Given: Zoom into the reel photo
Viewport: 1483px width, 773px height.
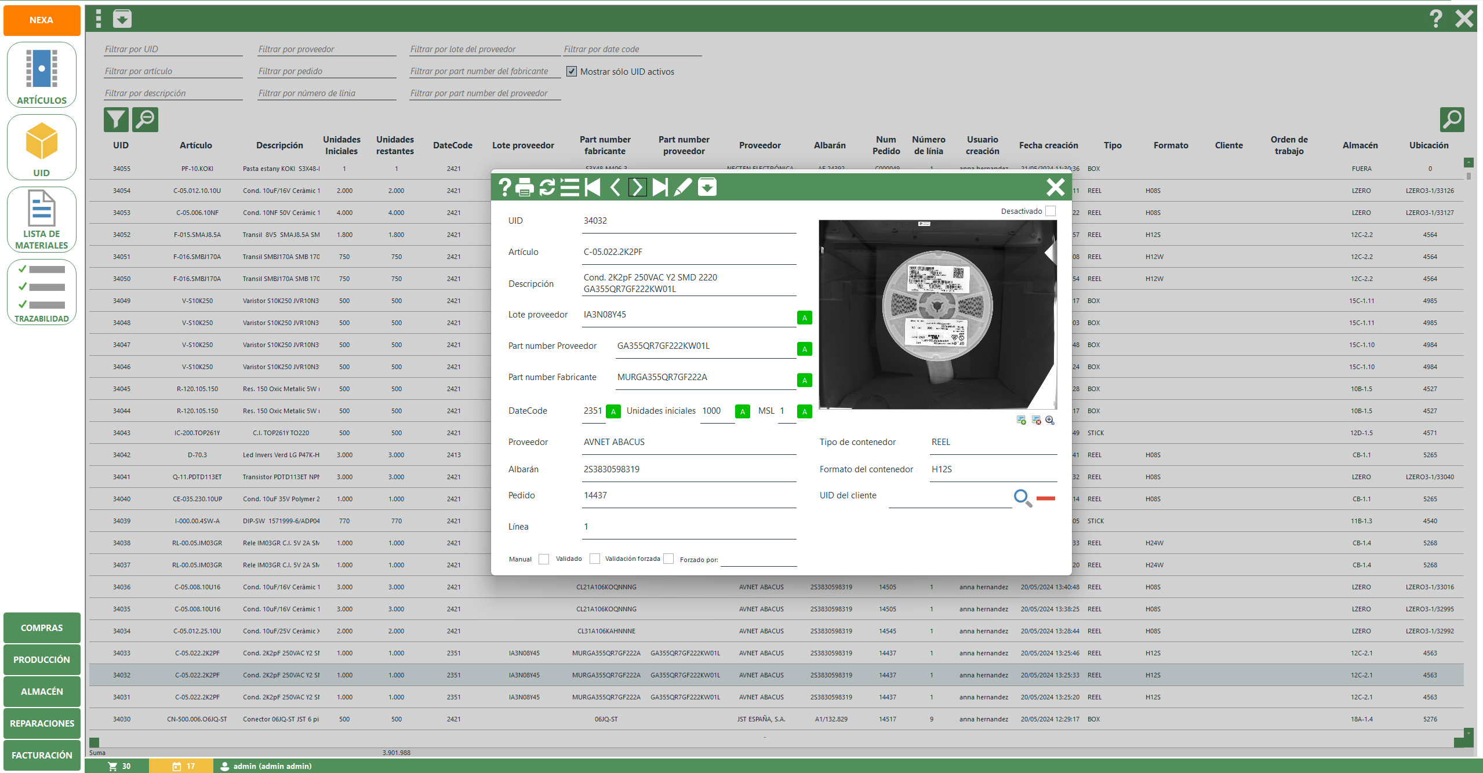Looking at the screenshot, I should click(1050, 420).
